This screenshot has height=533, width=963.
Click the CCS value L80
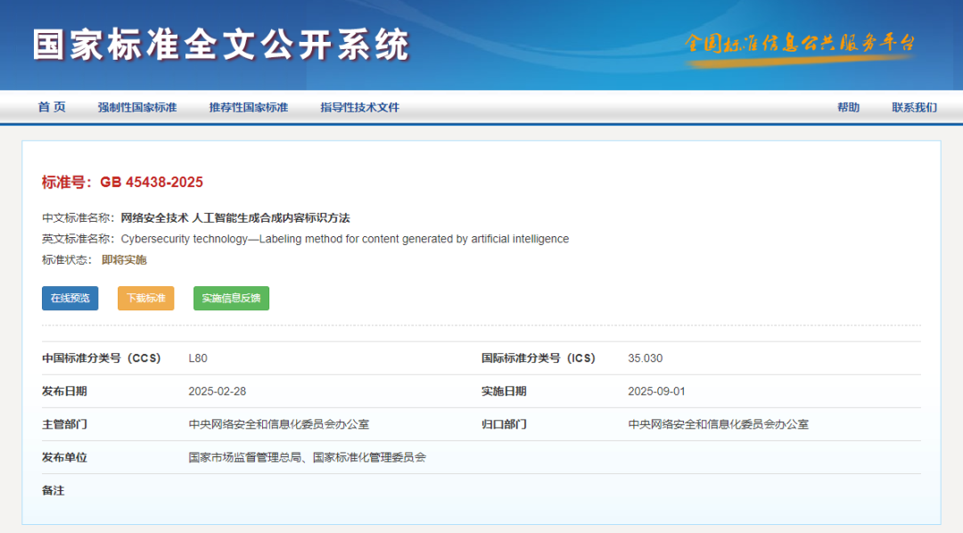[198, 358]
